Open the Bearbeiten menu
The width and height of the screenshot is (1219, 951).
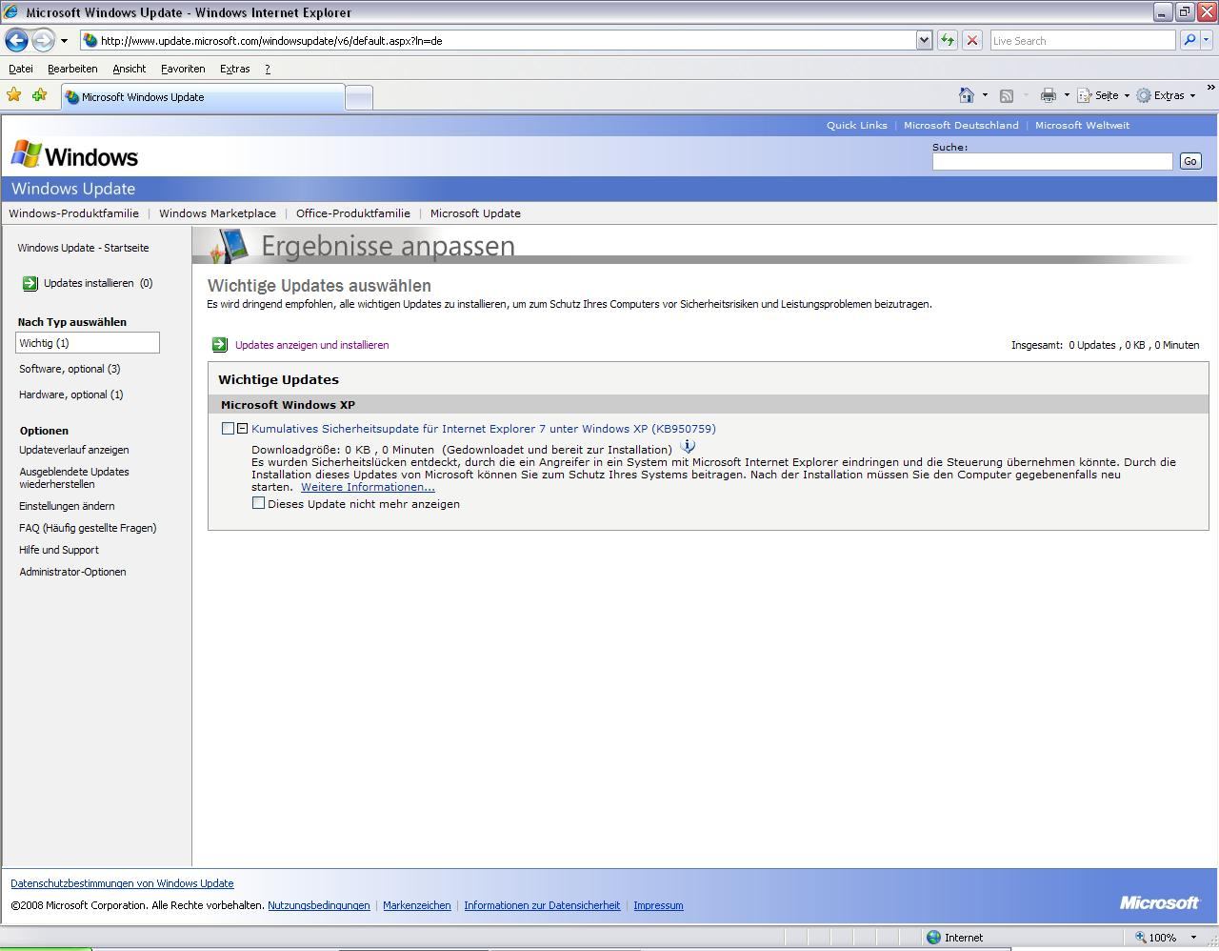[x=72, y=69]
